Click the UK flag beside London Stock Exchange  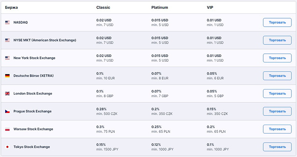[7, 94]
